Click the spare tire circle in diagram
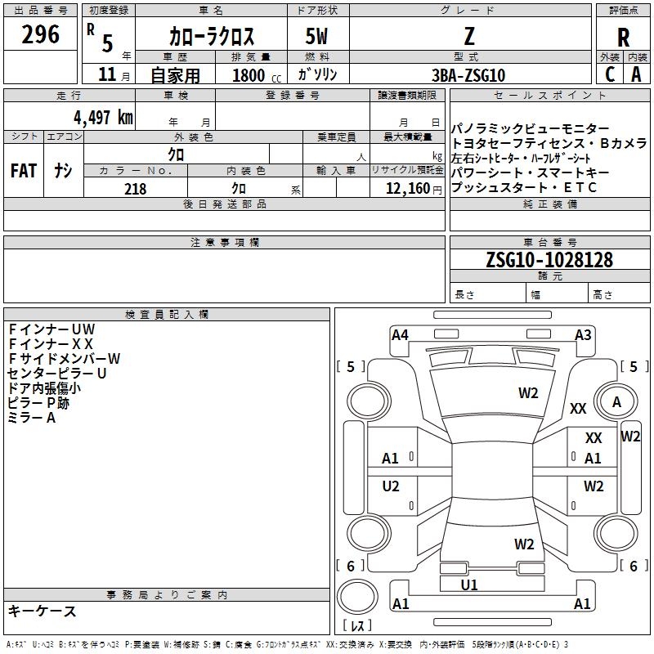This screenshot has width=654, height=654. (357, 597)
